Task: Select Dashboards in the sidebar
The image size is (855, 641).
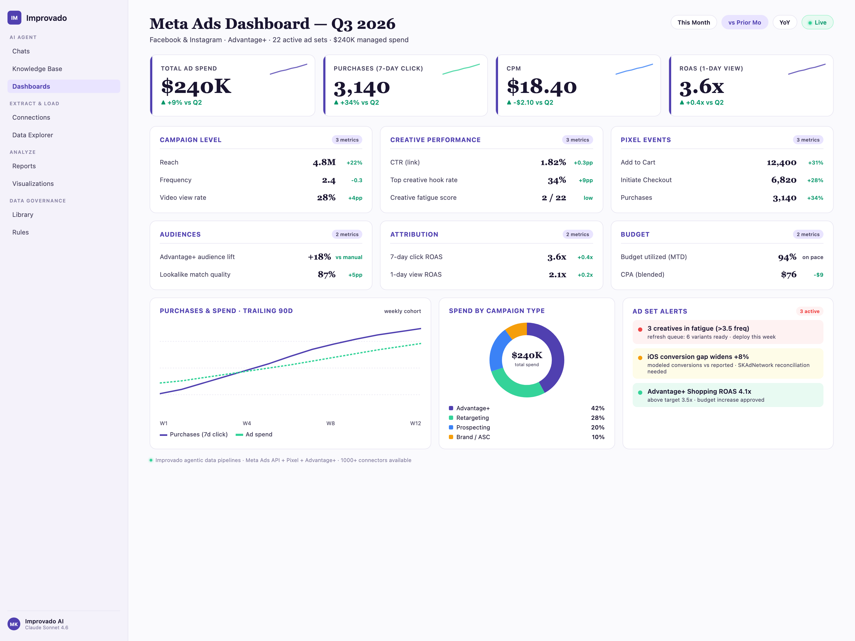Action: coord(64,86)
